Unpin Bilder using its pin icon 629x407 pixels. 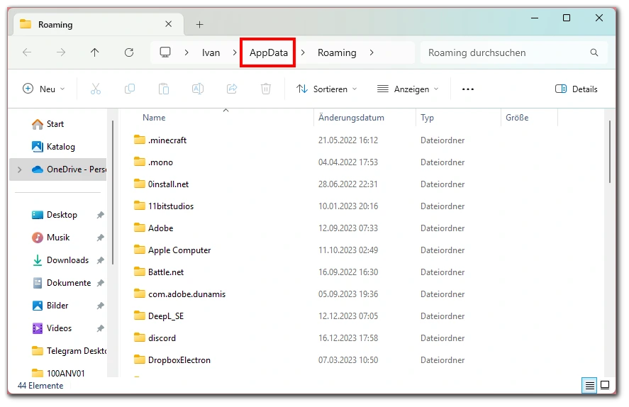tap(100, 306)
